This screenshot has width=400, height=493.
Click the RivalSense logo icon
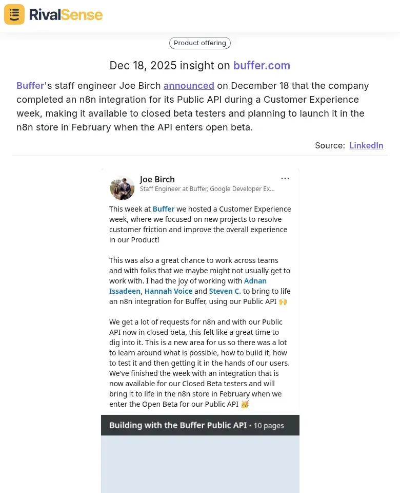[x=14, y=14]
